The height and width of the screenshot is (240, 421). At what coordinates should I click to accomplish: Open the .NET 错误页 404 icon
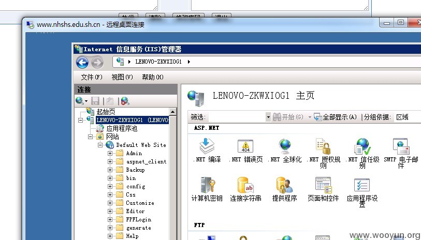coord(245,146)
